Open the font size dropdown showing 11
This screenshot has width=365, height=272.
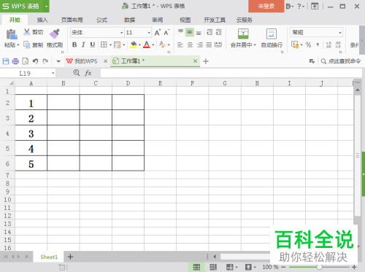(x=149, y=33)
